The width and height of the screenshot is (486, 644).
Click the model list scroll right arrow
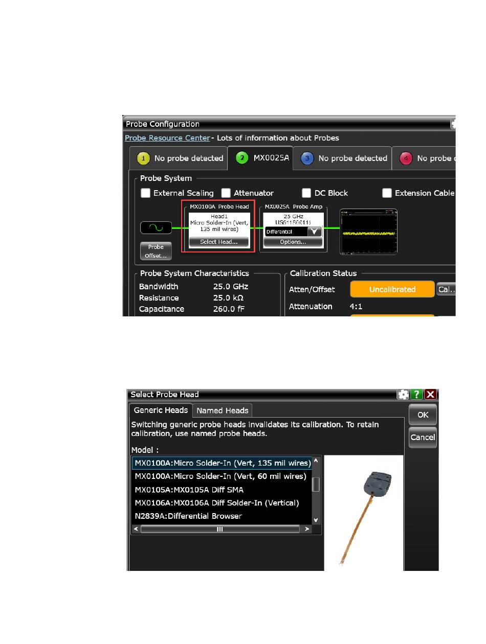307,529
